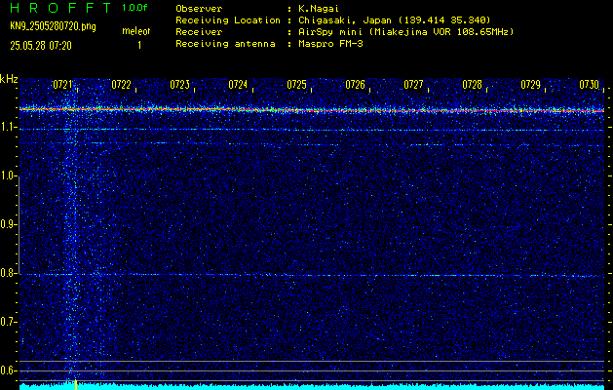This screenshot has width=613, height=390.
Task: Click the meteor count value 1
Action: coord(139,46)
